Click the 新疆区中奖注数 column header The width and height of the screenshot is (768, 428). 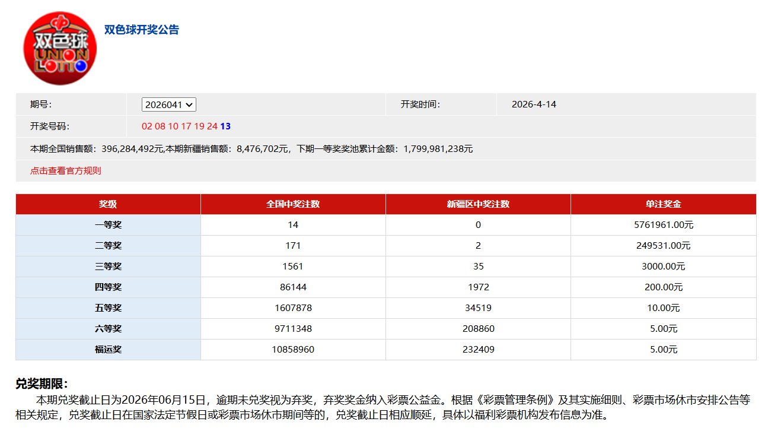click(x=478, y=204)
